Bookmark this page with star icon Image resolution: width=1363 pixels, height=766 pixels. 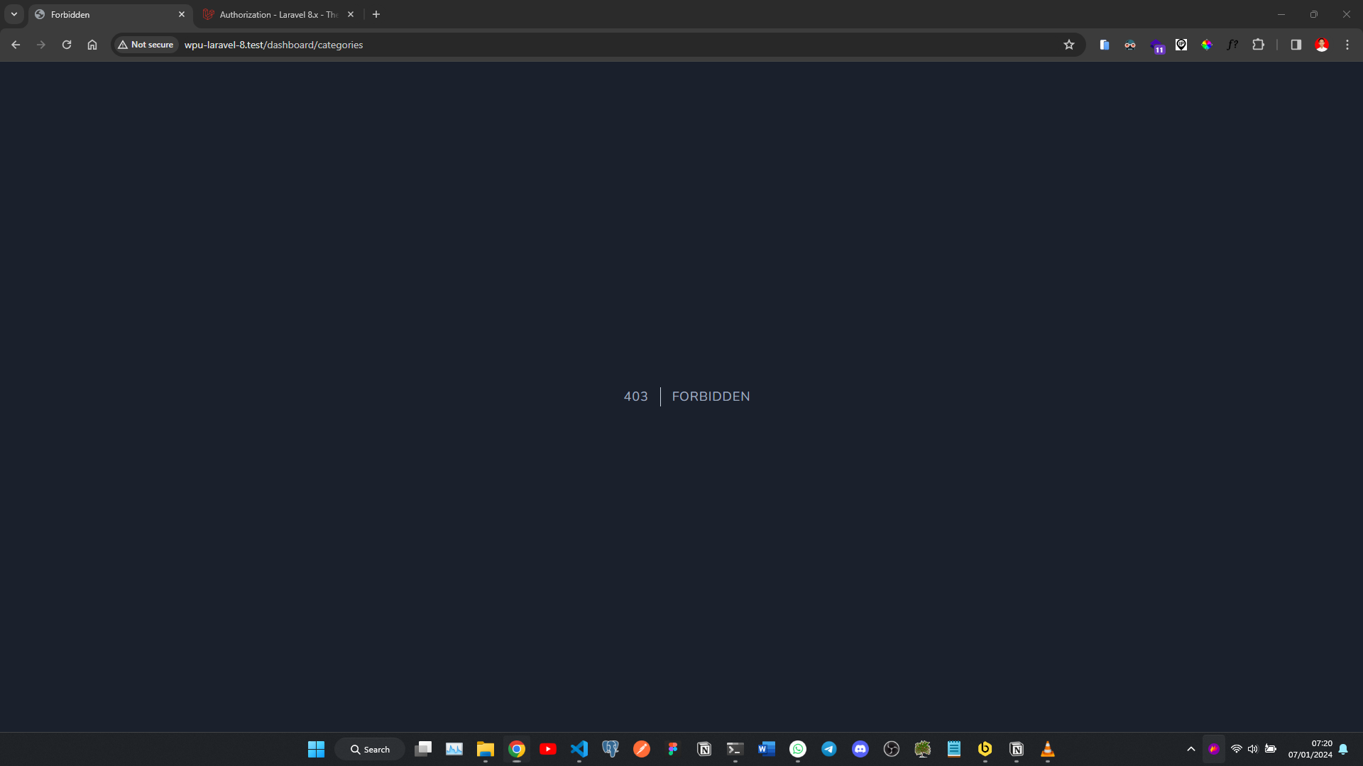coord(1069,45)
